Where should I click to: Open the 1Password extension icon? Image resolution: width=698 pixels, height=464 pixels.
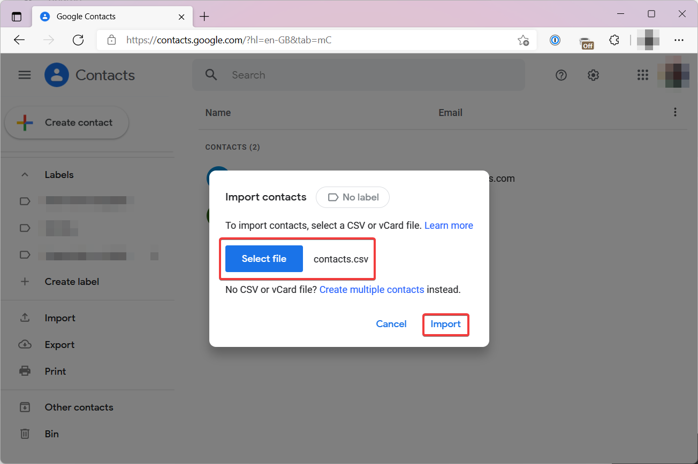(555, 40)
